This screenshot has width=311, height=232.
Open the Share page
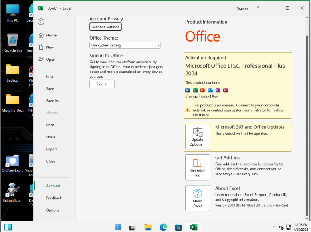[x=51, y=137]
